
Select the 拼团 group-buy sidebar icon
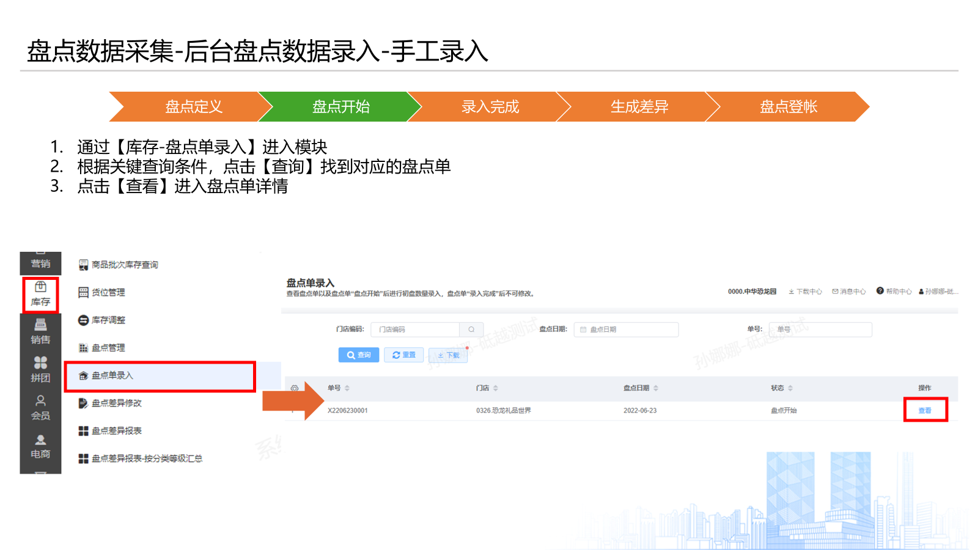coord(40,370)
